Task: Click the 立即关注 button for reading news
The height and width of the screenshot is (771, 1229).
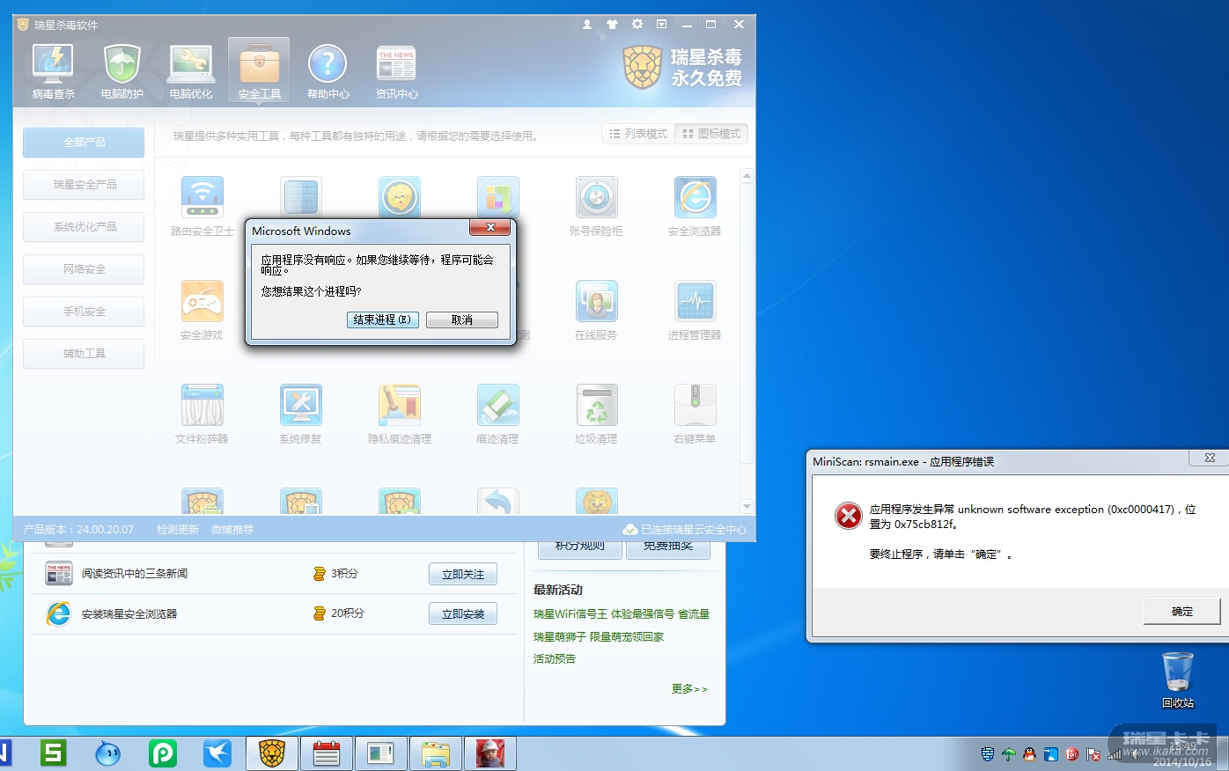Action: [x=463, y=574]
